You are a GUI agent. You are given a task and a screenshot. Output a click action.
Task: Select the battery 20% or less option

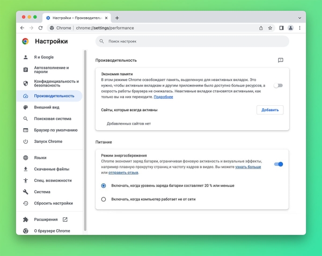click(x=104, y=185)
